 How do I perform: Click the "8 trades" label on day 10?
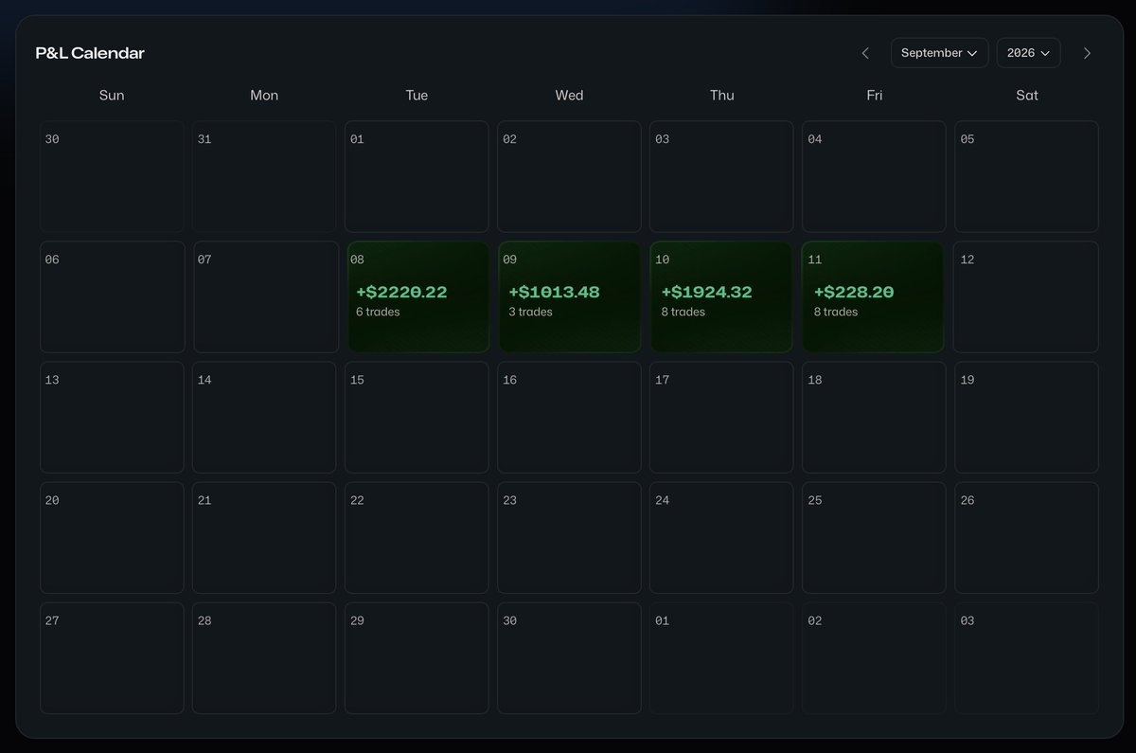point(683,312)
